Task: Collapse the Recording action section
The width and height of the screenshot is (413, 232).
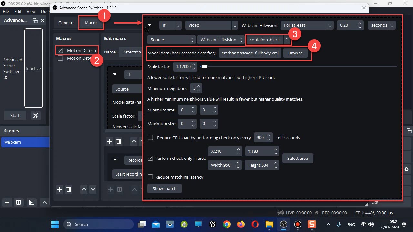Action: coord(115,160)
